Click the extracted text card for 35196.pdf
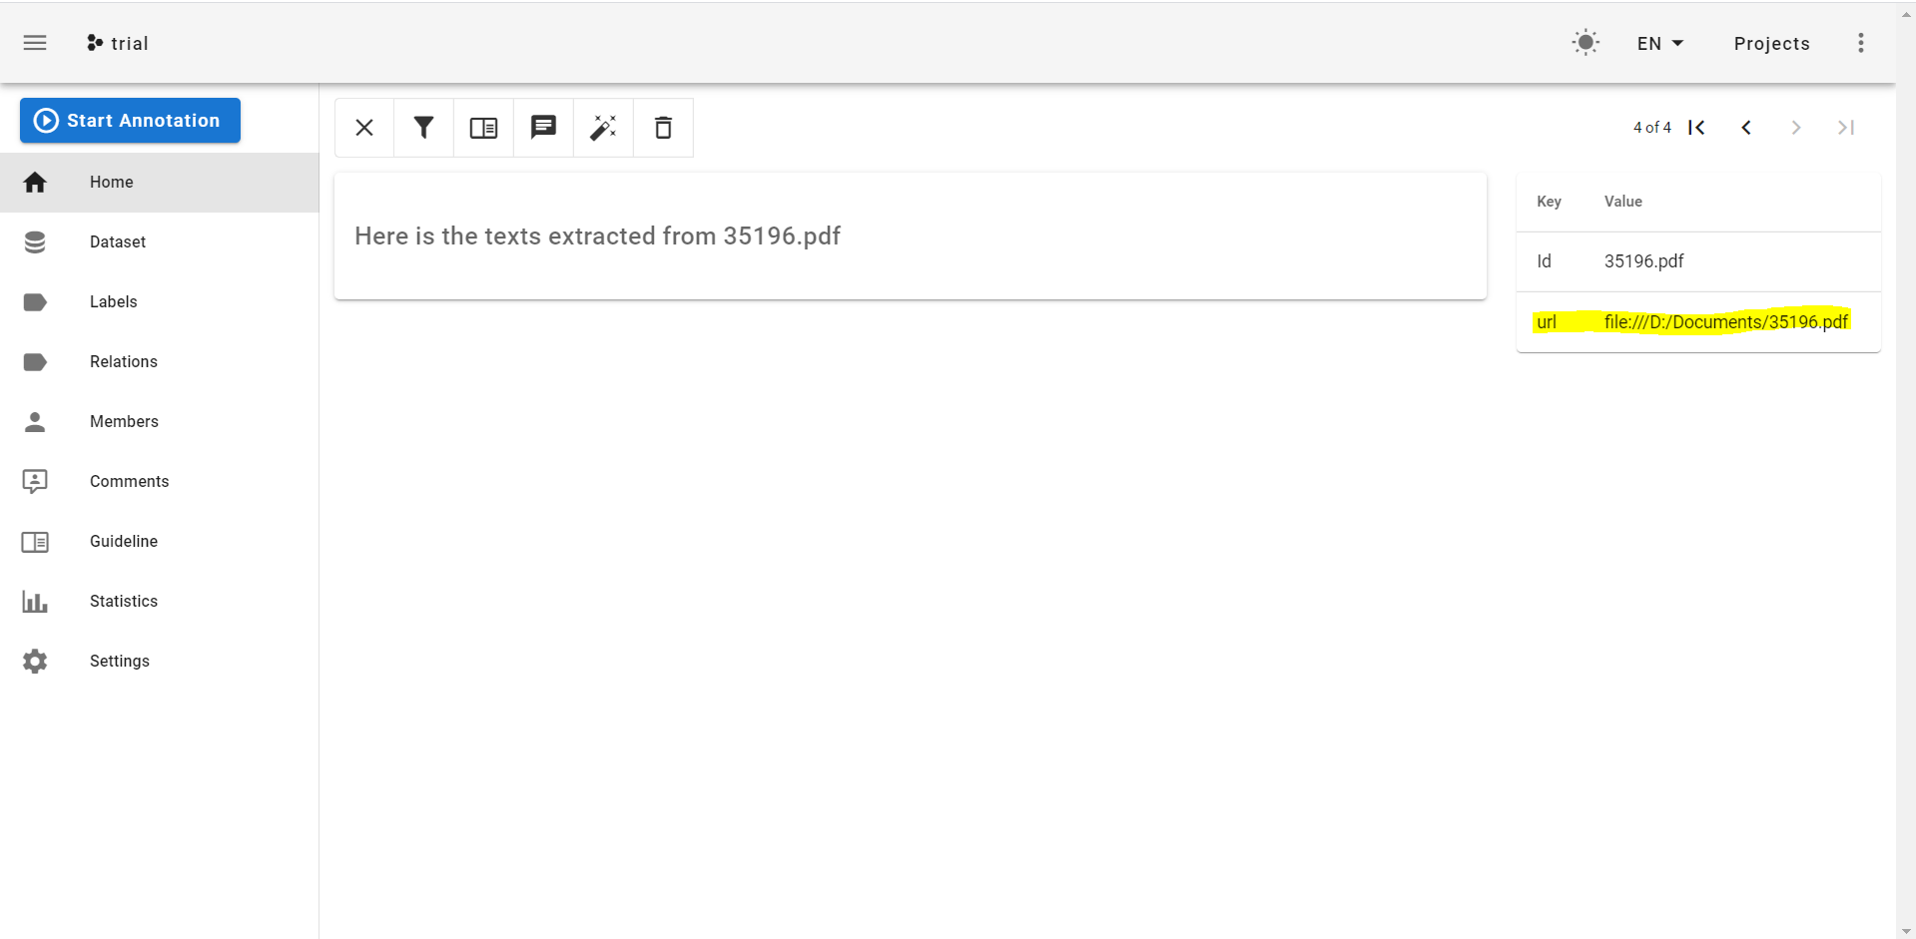Image resolution: width=1916 pixels, height=939 pixels. [910, 235]
